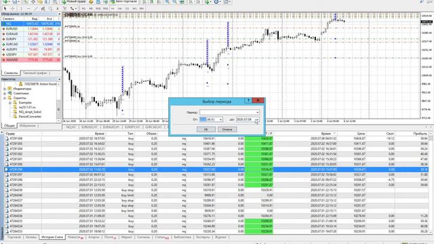Open the Торговля terminal tab

click(14, 237)
